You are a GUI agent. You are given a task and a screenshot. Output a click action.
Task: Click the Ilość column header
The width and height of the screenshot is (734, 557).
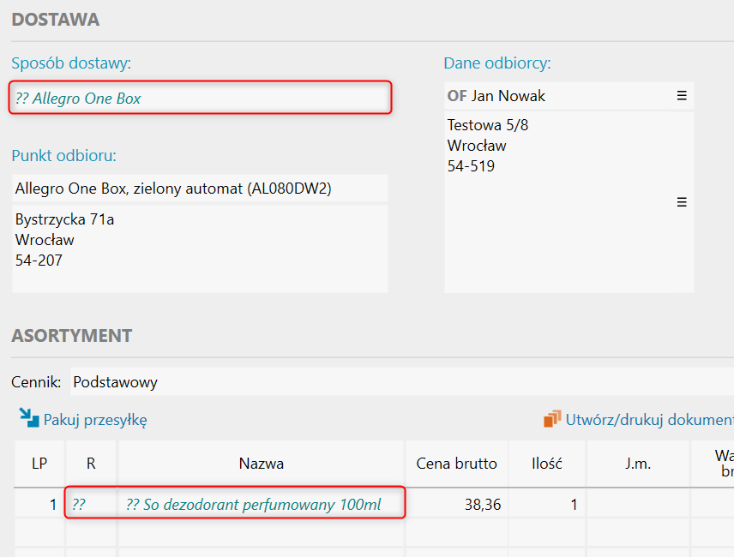coord(546,464)
